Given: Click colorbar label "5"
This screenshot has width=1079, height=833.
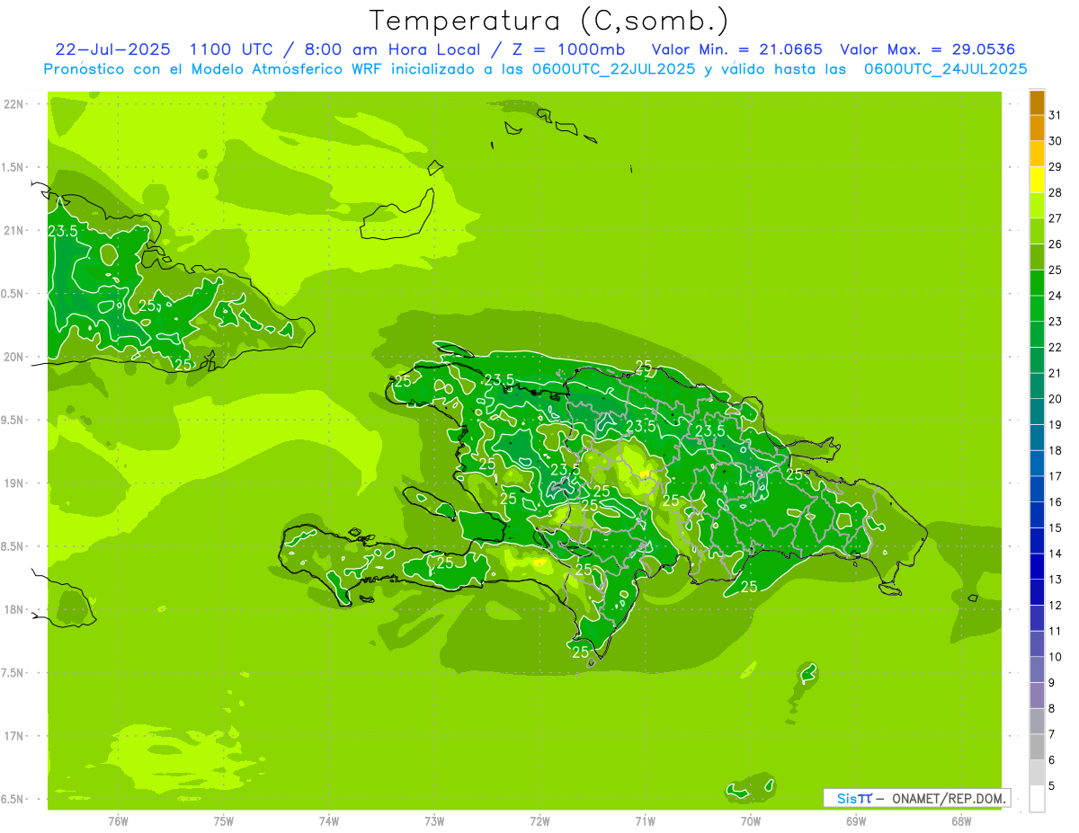Looking at the screenshot, I should 1052,786.
